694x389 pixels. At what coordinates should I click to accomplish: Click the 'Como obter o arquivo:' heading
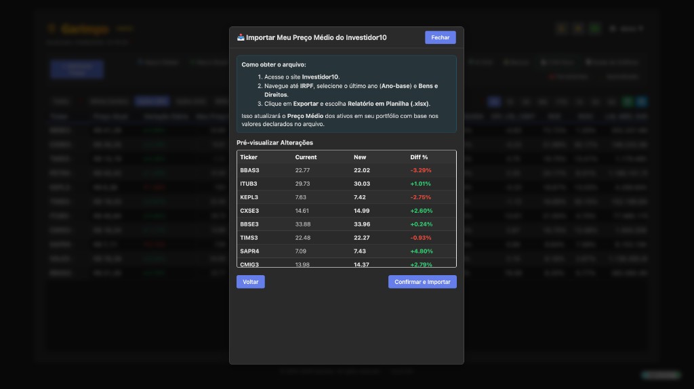[274, 64]
